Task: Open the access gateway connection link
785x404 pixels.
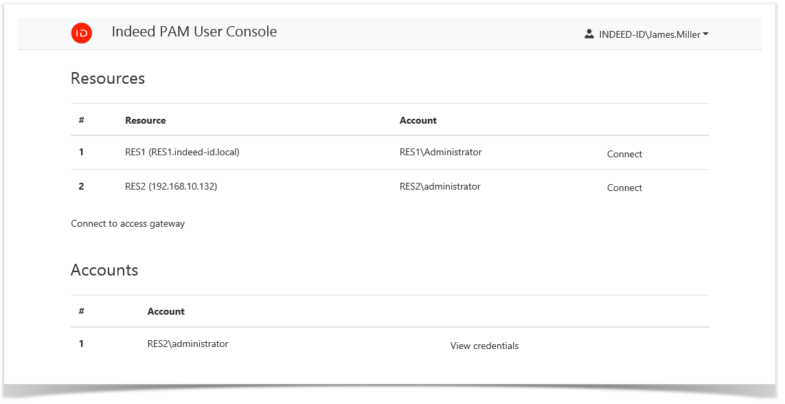Action: (128, 223)
